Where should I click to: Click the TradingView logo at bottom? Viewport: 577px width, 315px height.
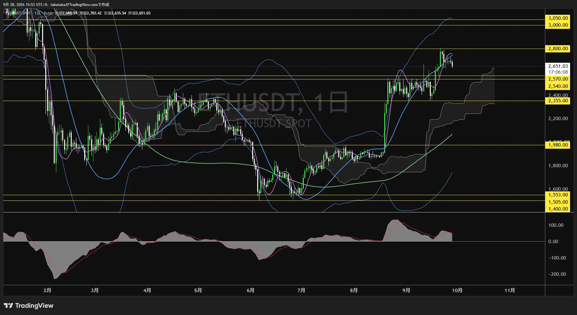coord(29,306)
